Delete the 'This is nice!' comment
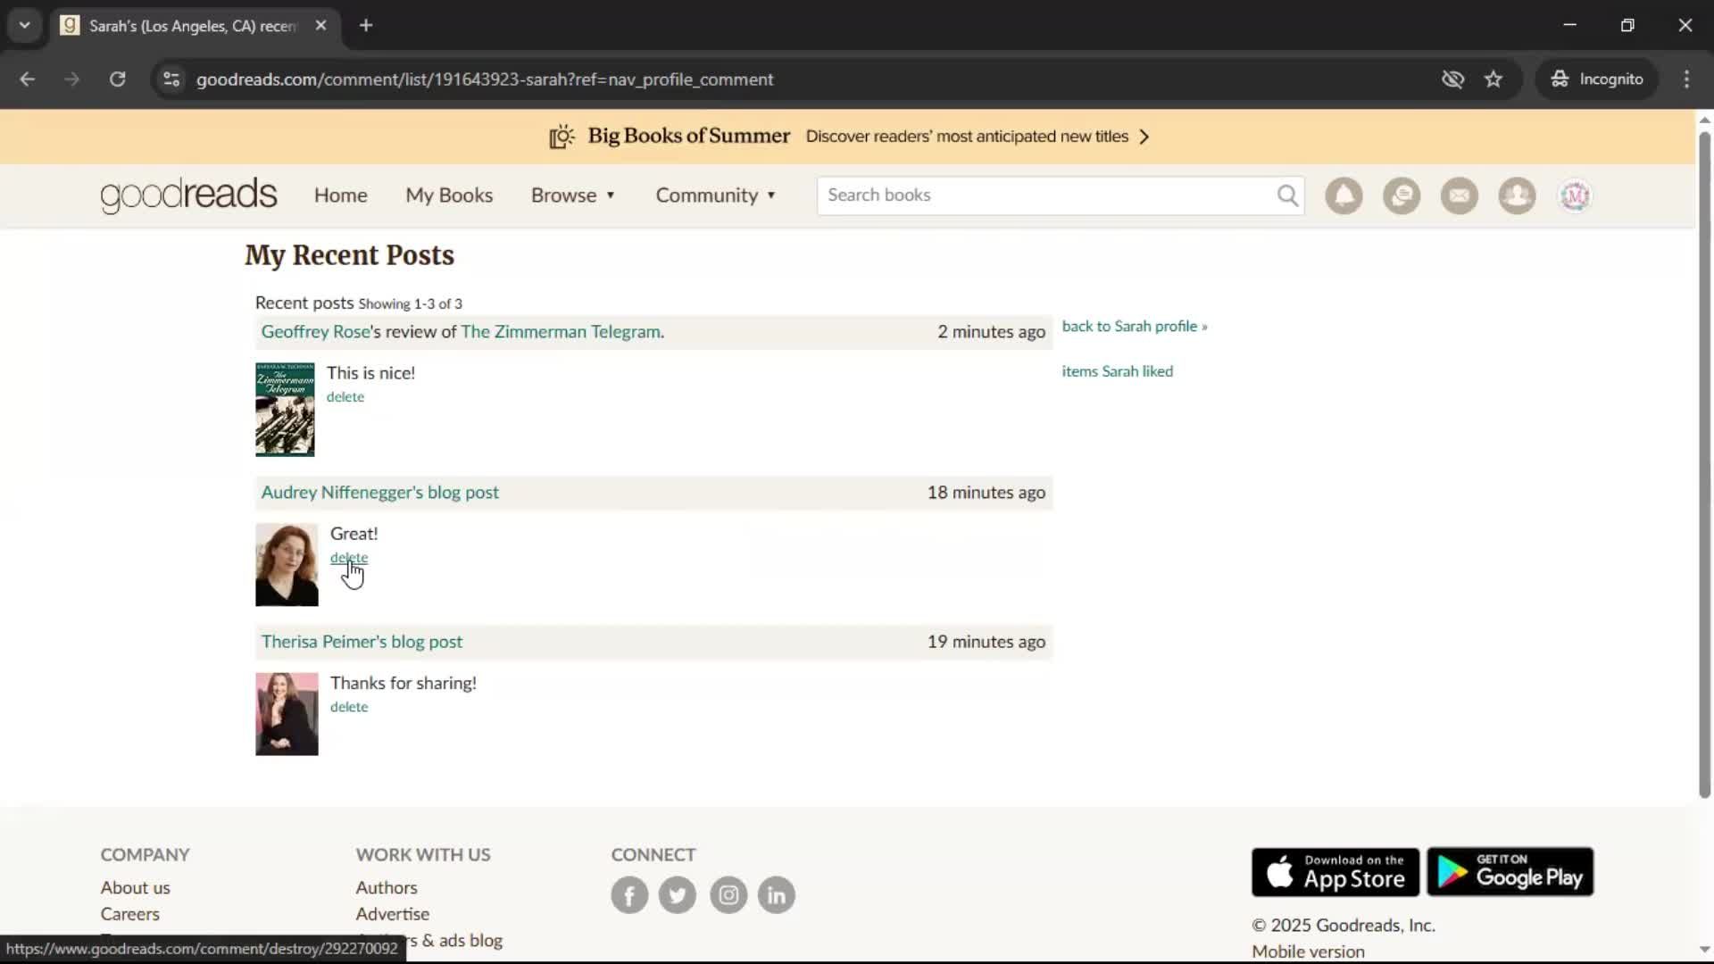 point(345,397)
